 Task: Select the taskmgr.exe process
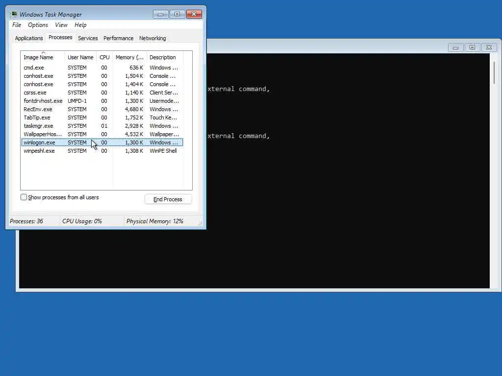click(102, 126)
